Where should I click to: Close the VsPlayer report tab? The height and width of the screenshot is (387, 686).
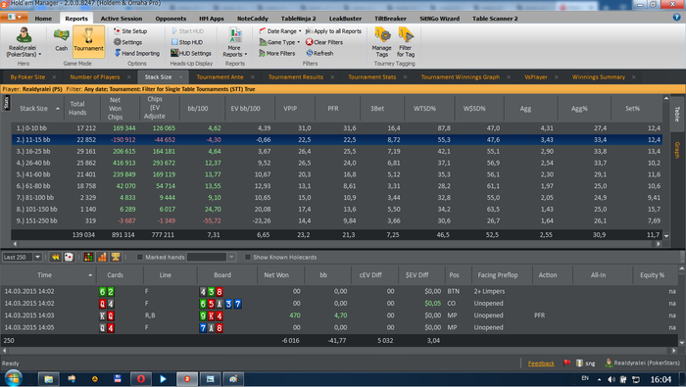557,77
